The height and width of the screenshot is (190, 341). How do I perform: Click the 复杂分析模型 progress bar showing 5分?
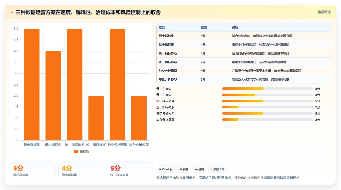click(268, 113)
